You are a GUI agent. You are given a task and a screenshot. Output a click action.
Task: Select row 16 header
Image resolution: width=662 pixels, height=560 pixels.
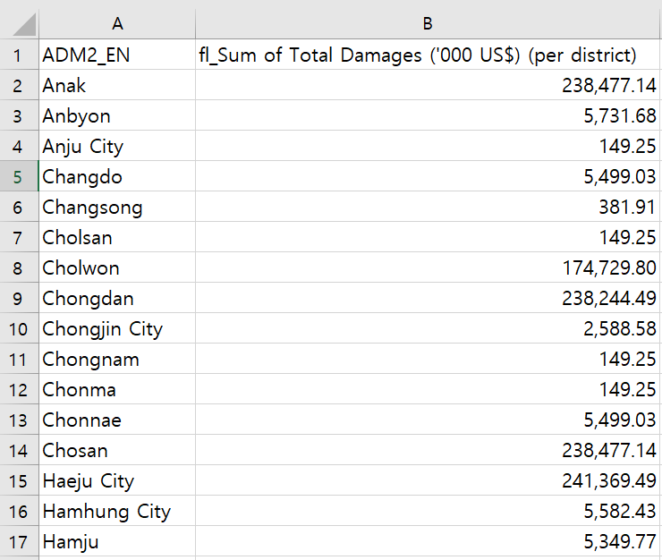19,511
